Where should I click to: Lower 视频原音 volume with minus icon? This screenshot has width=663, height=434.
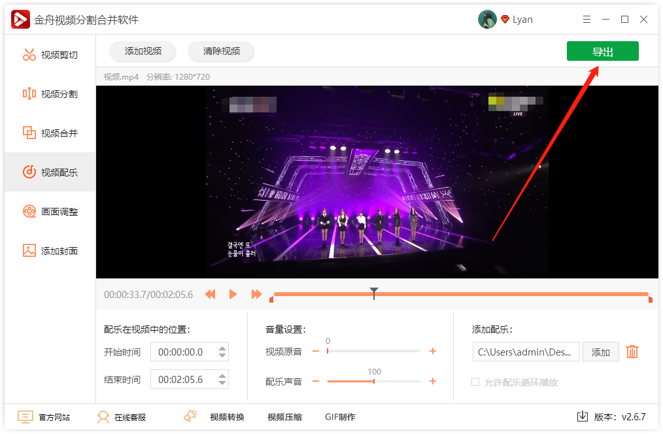316,351
